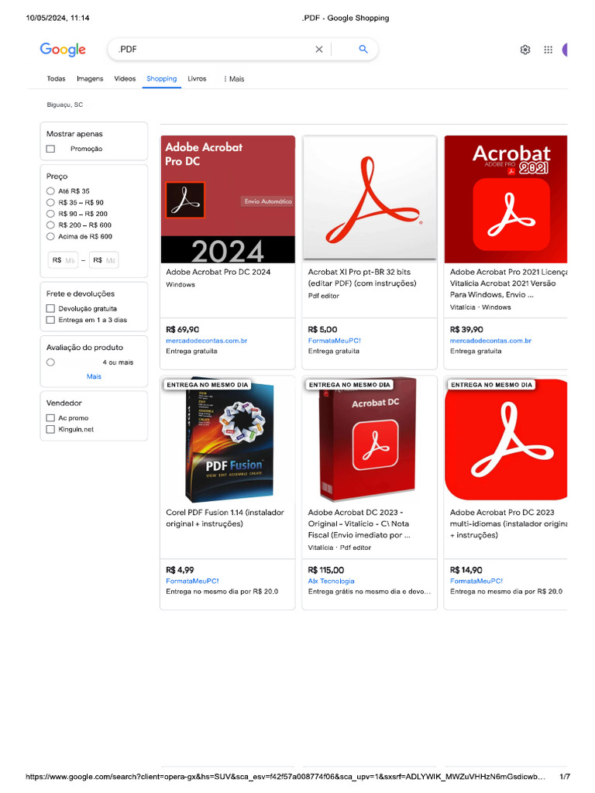
Task: Tick the Entrega em 1 a 3 dias checkbox
Action: (x=50, y=320)
